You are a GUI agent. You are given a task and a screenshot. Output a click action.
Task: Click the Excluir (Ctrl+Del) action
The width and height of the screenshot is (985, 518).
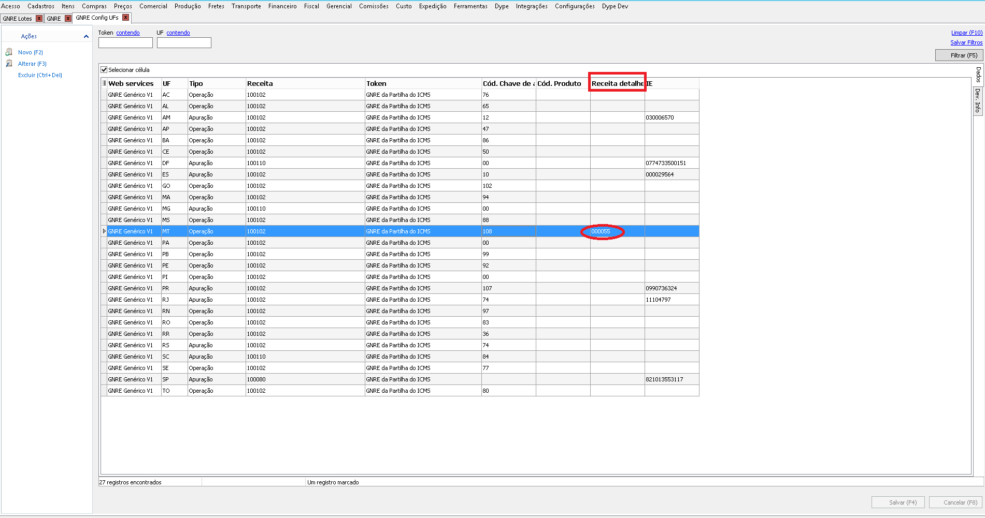(x=40, y=75)
